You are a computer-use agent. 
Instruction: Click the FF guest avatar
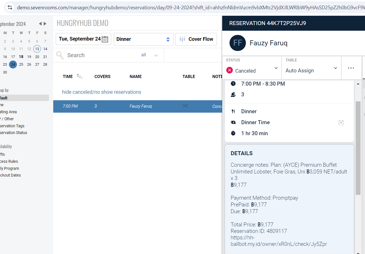(237, 43)
